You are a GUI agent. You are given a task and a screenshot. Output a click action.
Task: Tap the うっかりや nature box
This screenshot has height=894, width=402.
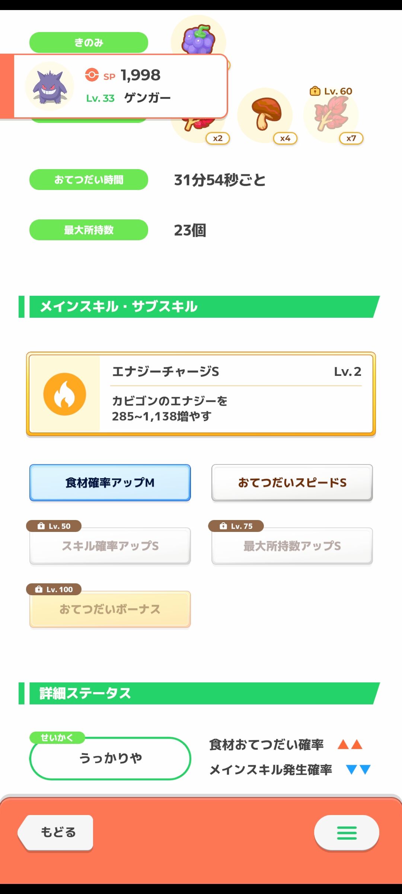110,758
